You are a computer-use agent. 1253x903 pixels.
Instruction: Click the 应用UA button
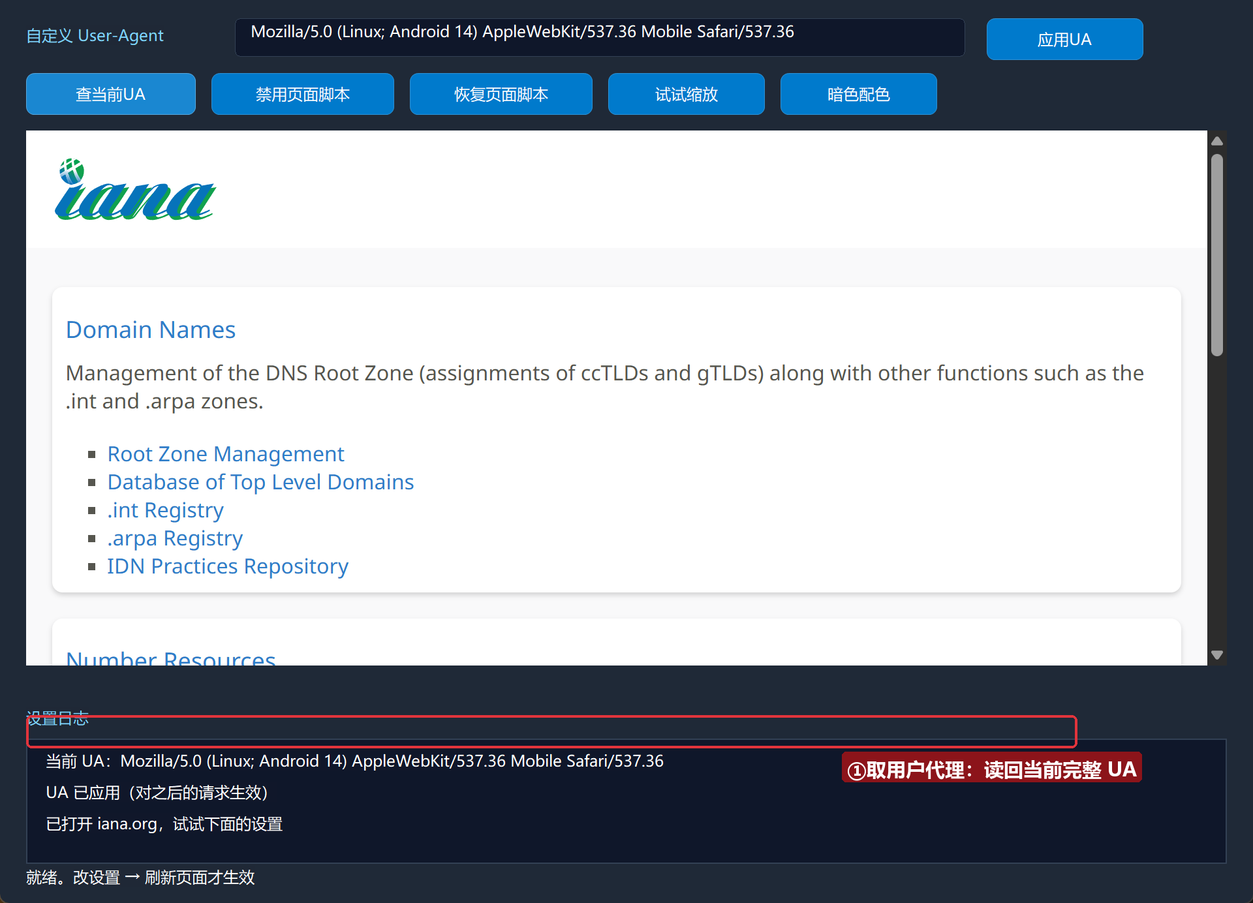1064,39
